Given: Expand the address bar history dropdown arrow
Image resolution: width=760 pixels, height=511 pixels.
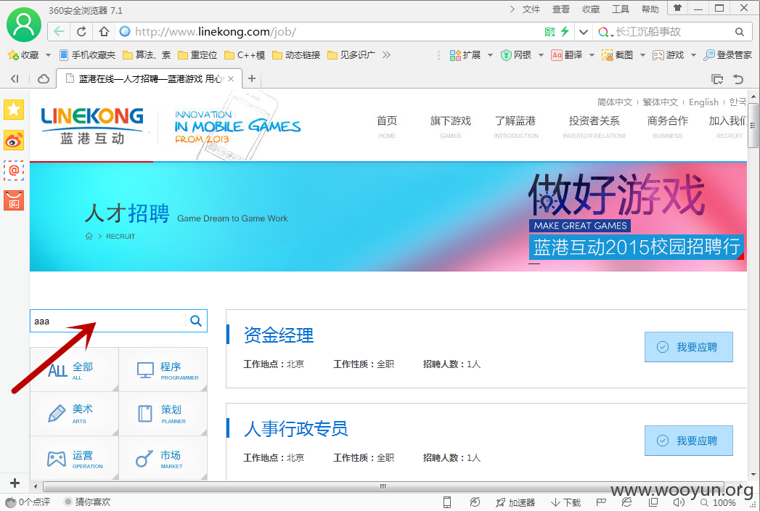Looking at the screenshot, I should (x=584, y=32).
